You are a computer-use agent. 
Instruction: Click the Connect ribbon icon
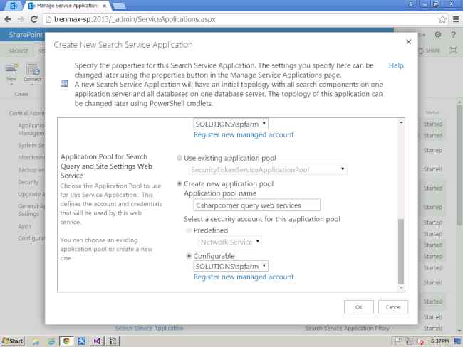(32, 69)
